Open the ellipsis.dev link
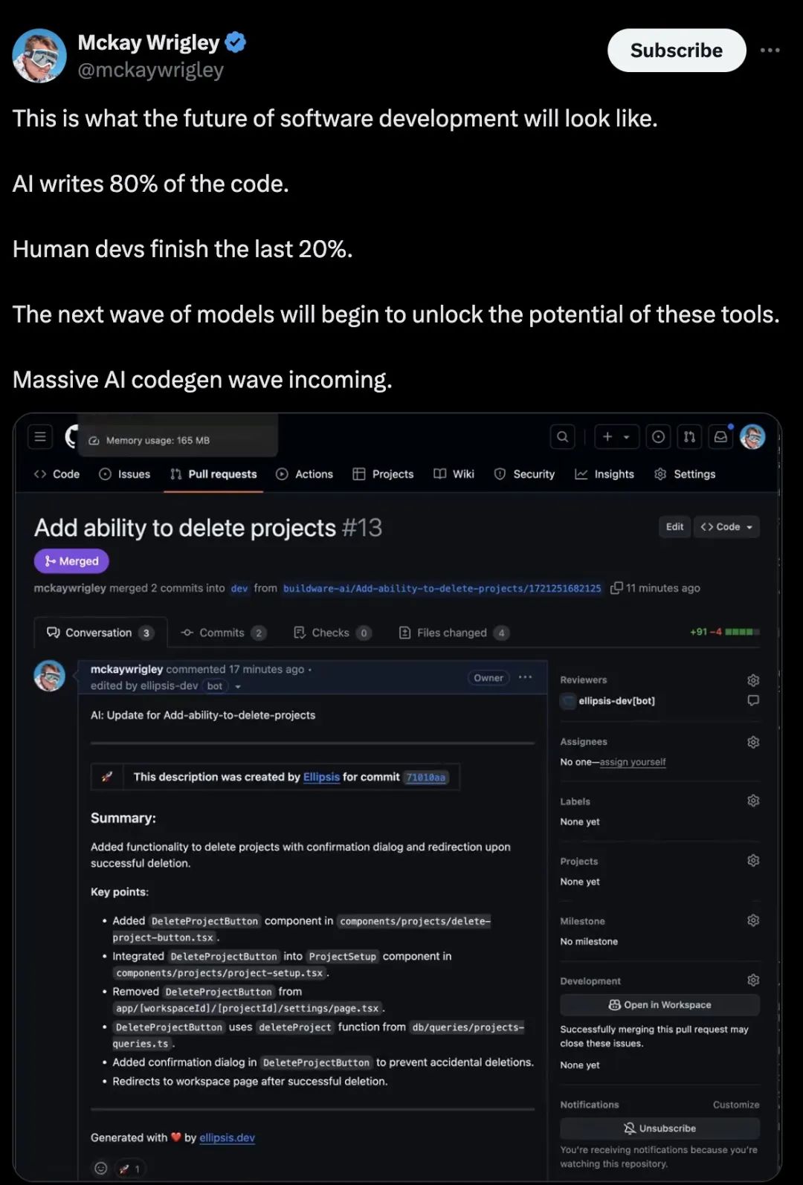Image resolution: width=803 pixels, height=1185 pixels. click(227, 1137)
